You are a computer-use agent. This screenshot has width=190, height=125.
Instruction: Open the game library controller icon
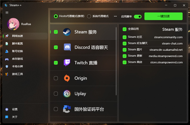[7, 59]
